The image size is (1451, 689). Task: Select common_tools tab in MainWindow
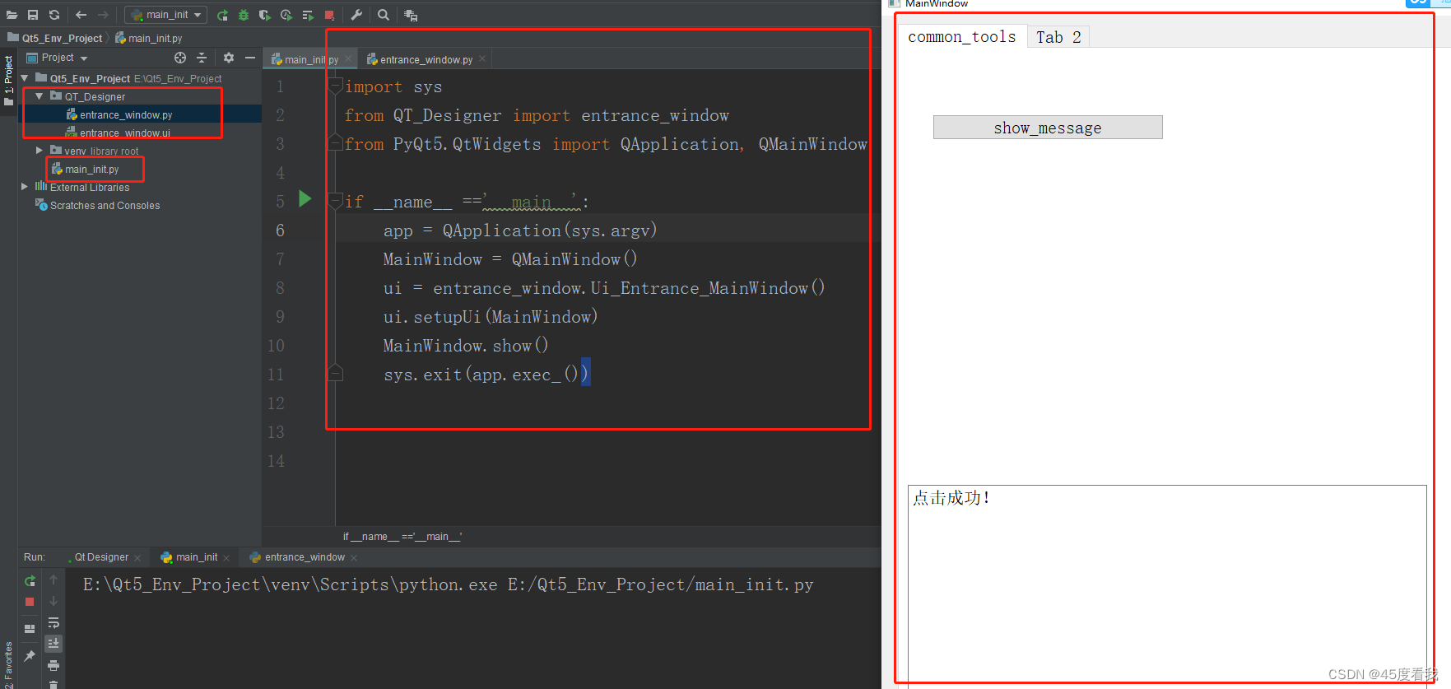coord(961,37)
